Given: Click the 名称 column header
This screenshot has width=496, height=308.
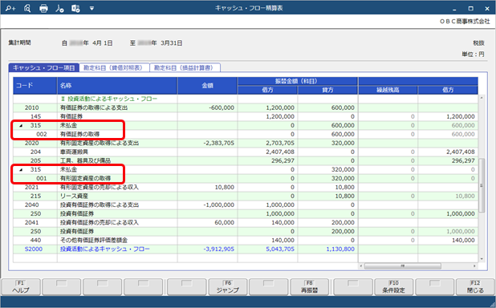Looking at the screenshot, I should 117,85.
